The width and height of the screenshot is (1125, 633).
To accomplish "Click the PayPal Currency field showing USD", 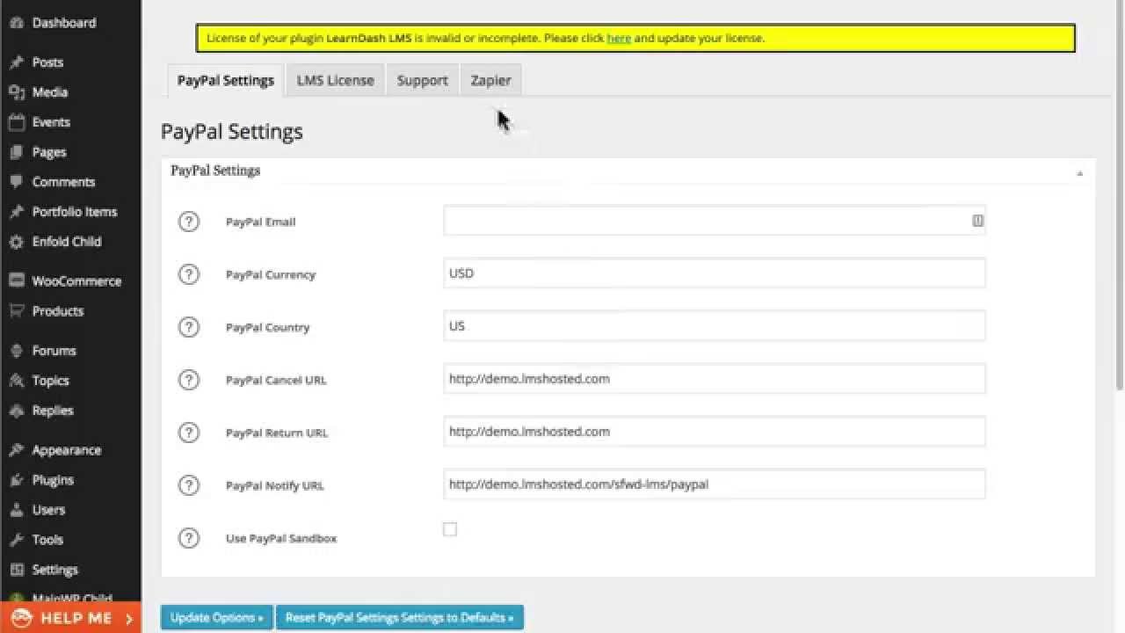I will (715, 273).
